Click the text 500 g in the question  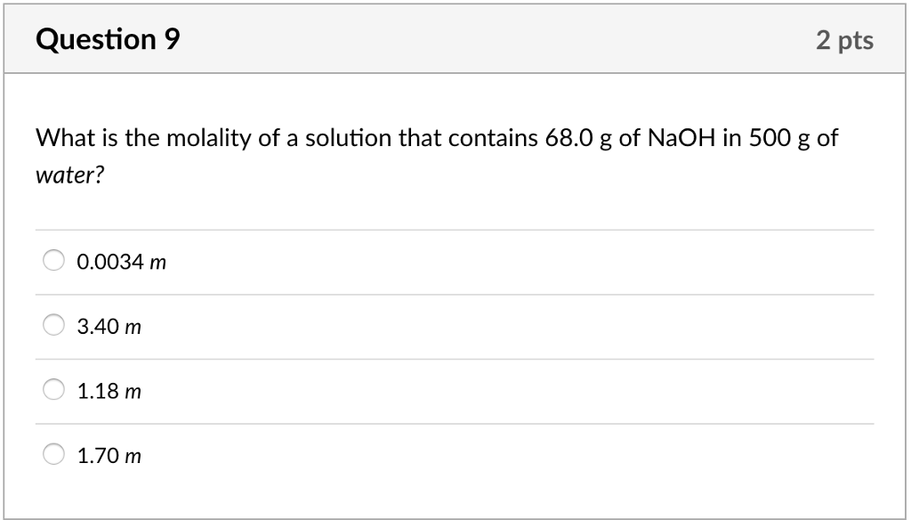[x=777, y=138]
